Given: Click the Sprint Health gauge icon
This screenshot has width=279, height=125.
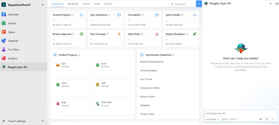Looking at the screenshot, I should point(195,15).
